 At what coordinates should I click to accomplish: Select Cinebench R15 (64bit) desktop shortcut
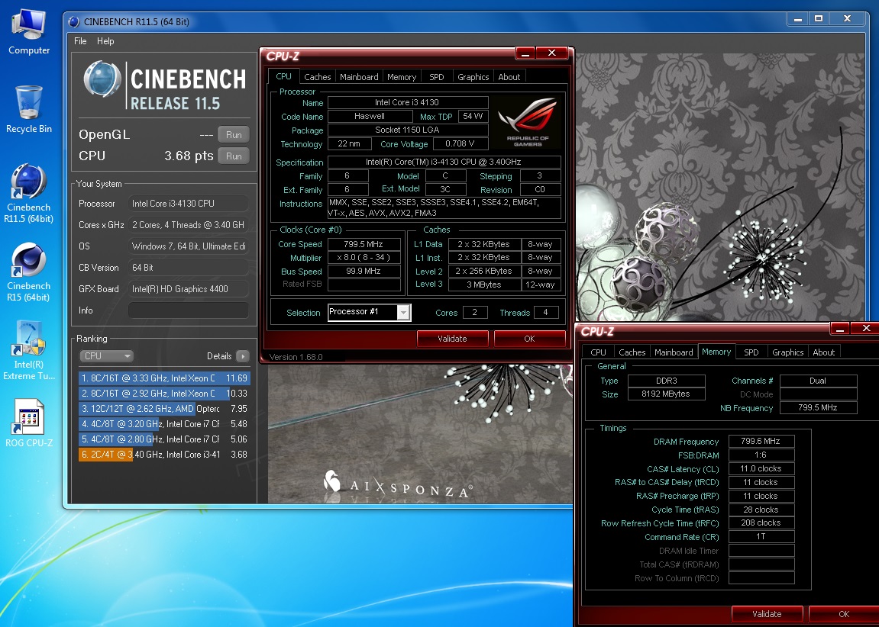tap(28, 272)
